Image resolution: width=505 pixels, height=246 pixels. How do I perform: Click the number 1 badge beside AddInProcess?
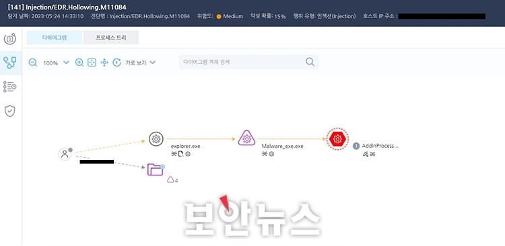click(x=356, y=146)
